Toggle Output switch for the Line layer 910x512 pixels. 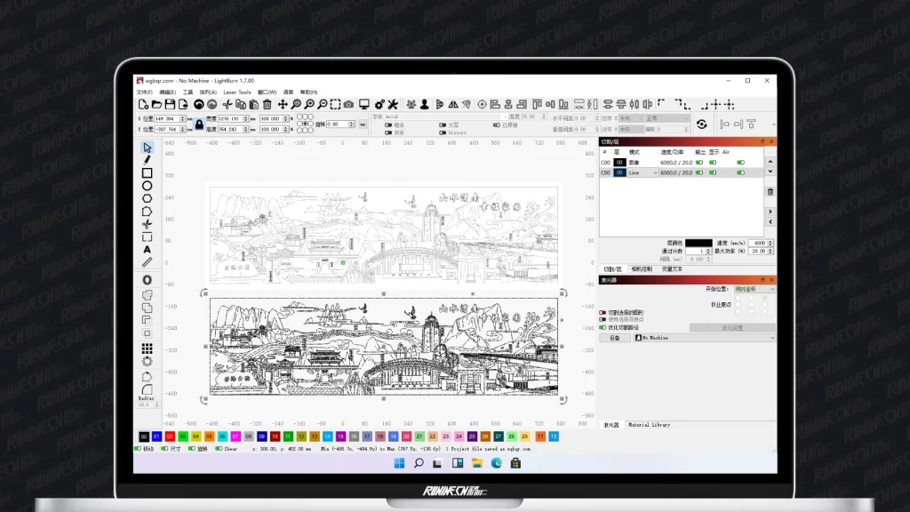click(x=699, y=173)
